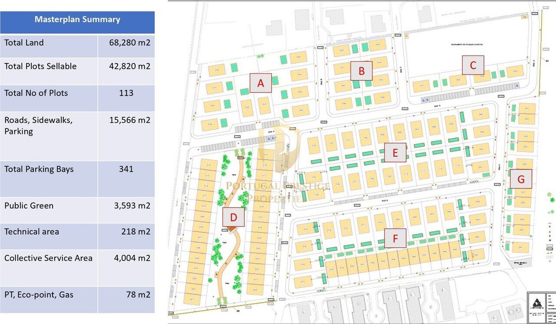The height and width of the screenshot is (324, 556).
Task: Click the Masterplan Summary header
Action: (77, 22)
